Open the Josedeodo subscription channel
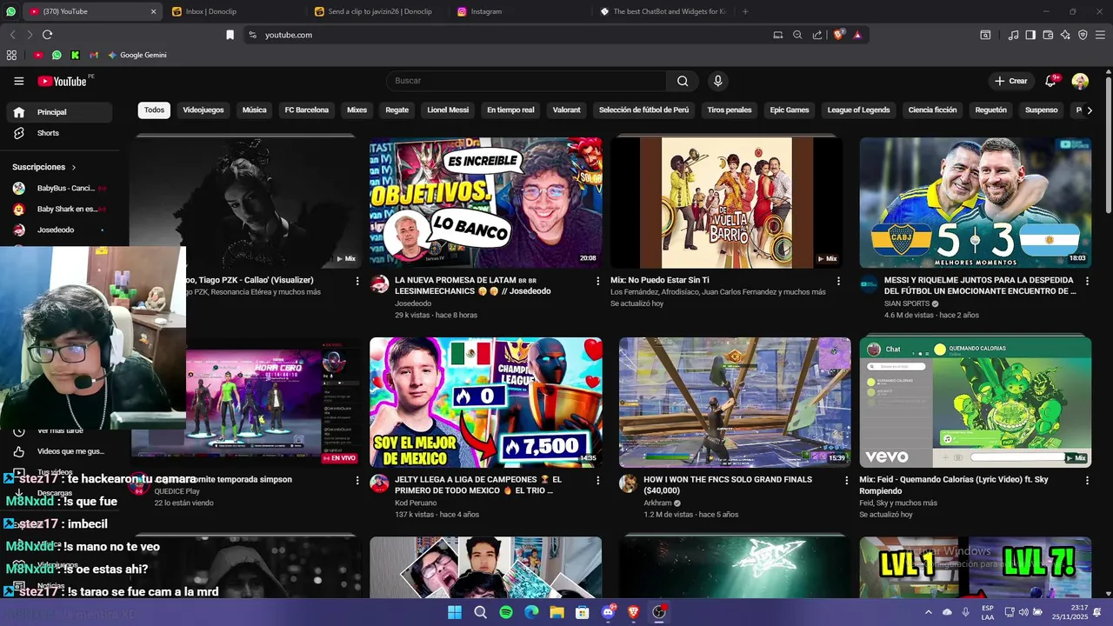This screenshot has height=626, width=1113. [x=59, y=230]
